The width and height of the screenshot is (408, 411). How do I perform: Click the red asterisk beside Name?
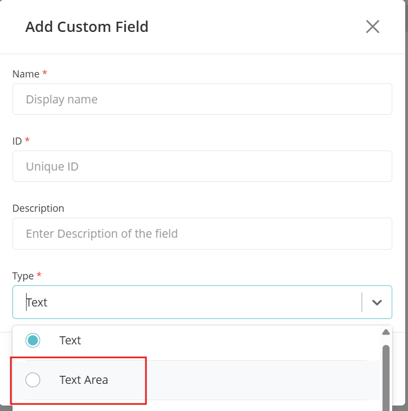pos(44,73)
